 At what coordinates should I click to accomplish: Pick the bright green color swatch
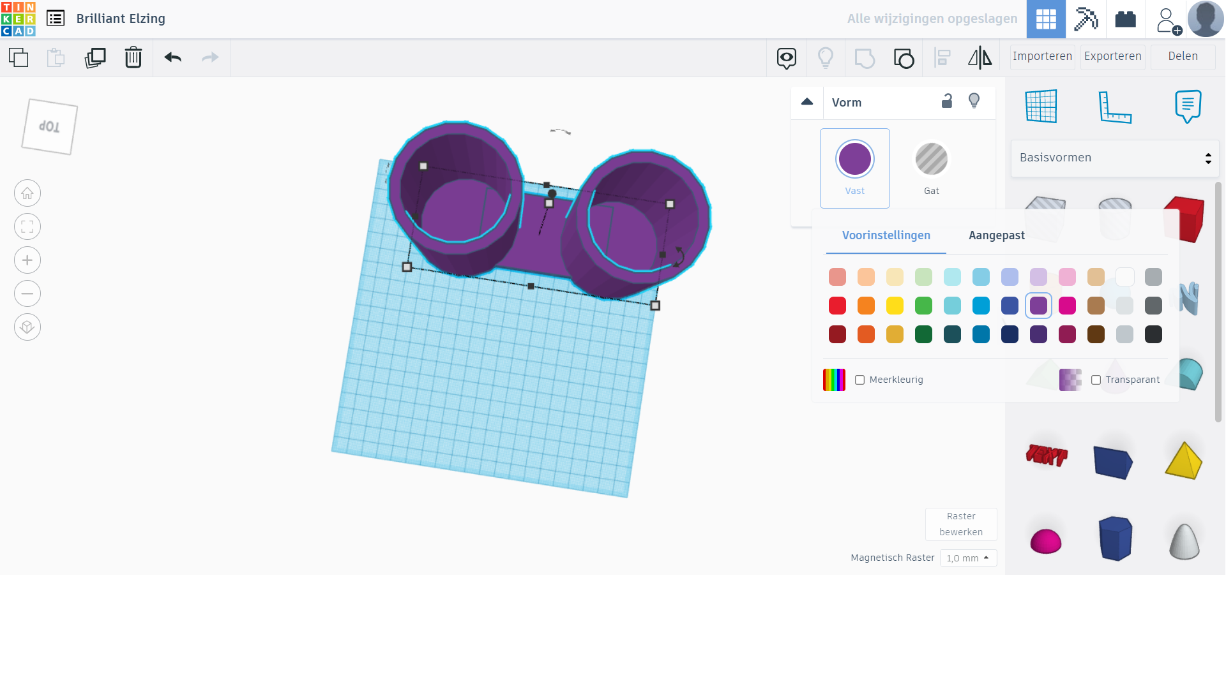point(923,306)
